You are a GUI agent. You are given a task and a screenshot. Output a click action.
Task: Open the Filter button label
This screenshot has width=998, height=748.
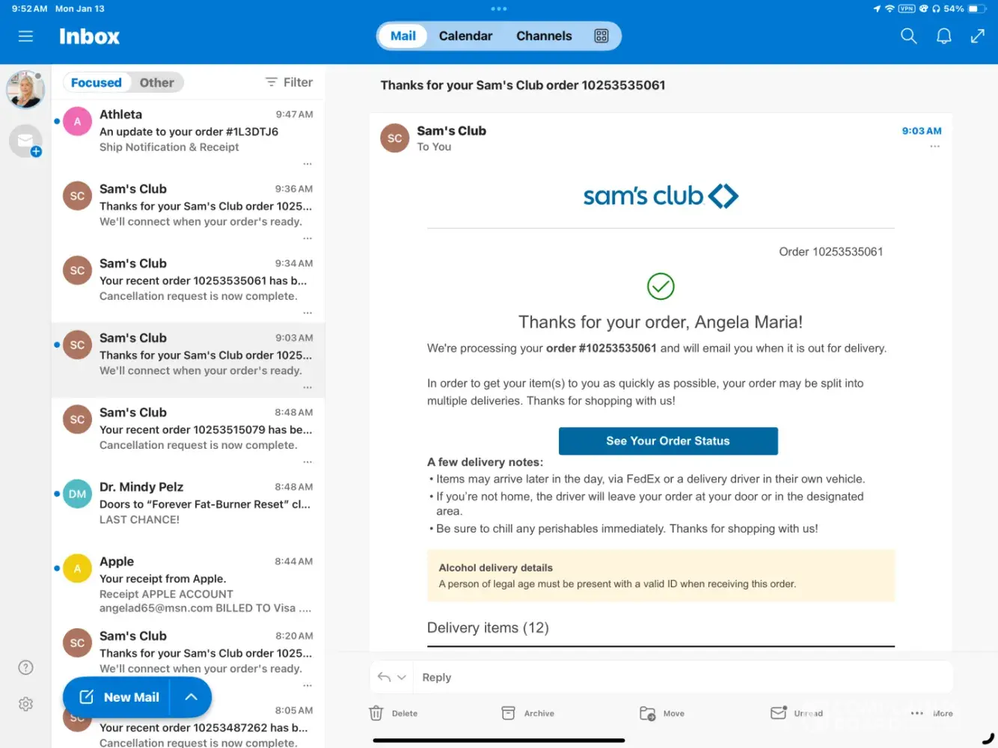(298, 82)
